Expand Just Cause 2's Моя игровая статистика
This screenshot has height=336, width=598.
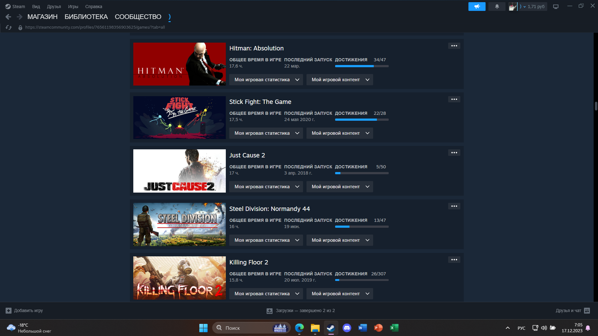[266, 187]
